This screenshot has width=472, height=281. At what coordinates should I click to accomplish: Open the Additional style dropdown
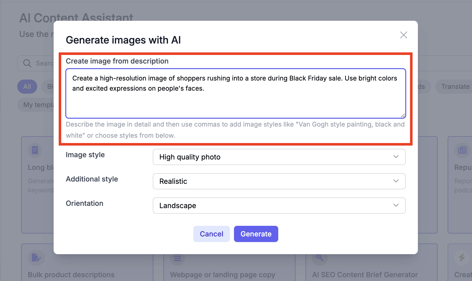coord(279,181)
